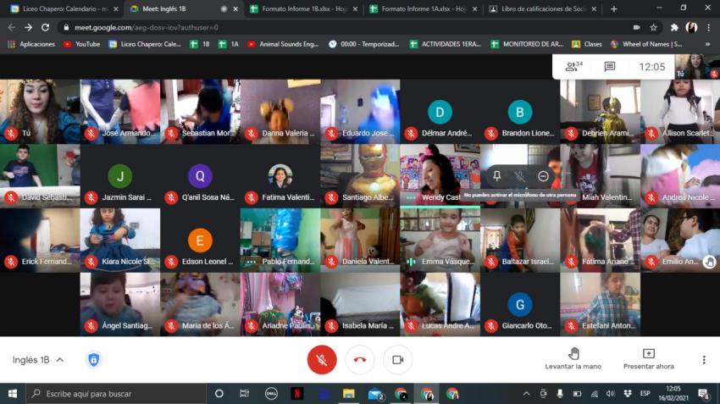
Task: Open MONITOREO DE AR bookmark
Action: tap(527, 44)
